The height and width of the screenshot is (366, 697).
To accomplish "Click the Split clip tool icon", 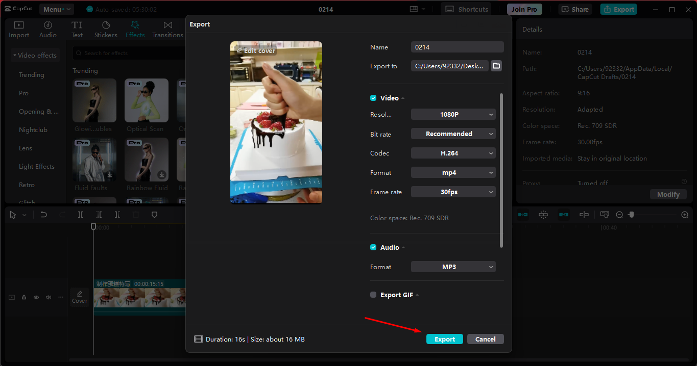I will pos(81,215).
